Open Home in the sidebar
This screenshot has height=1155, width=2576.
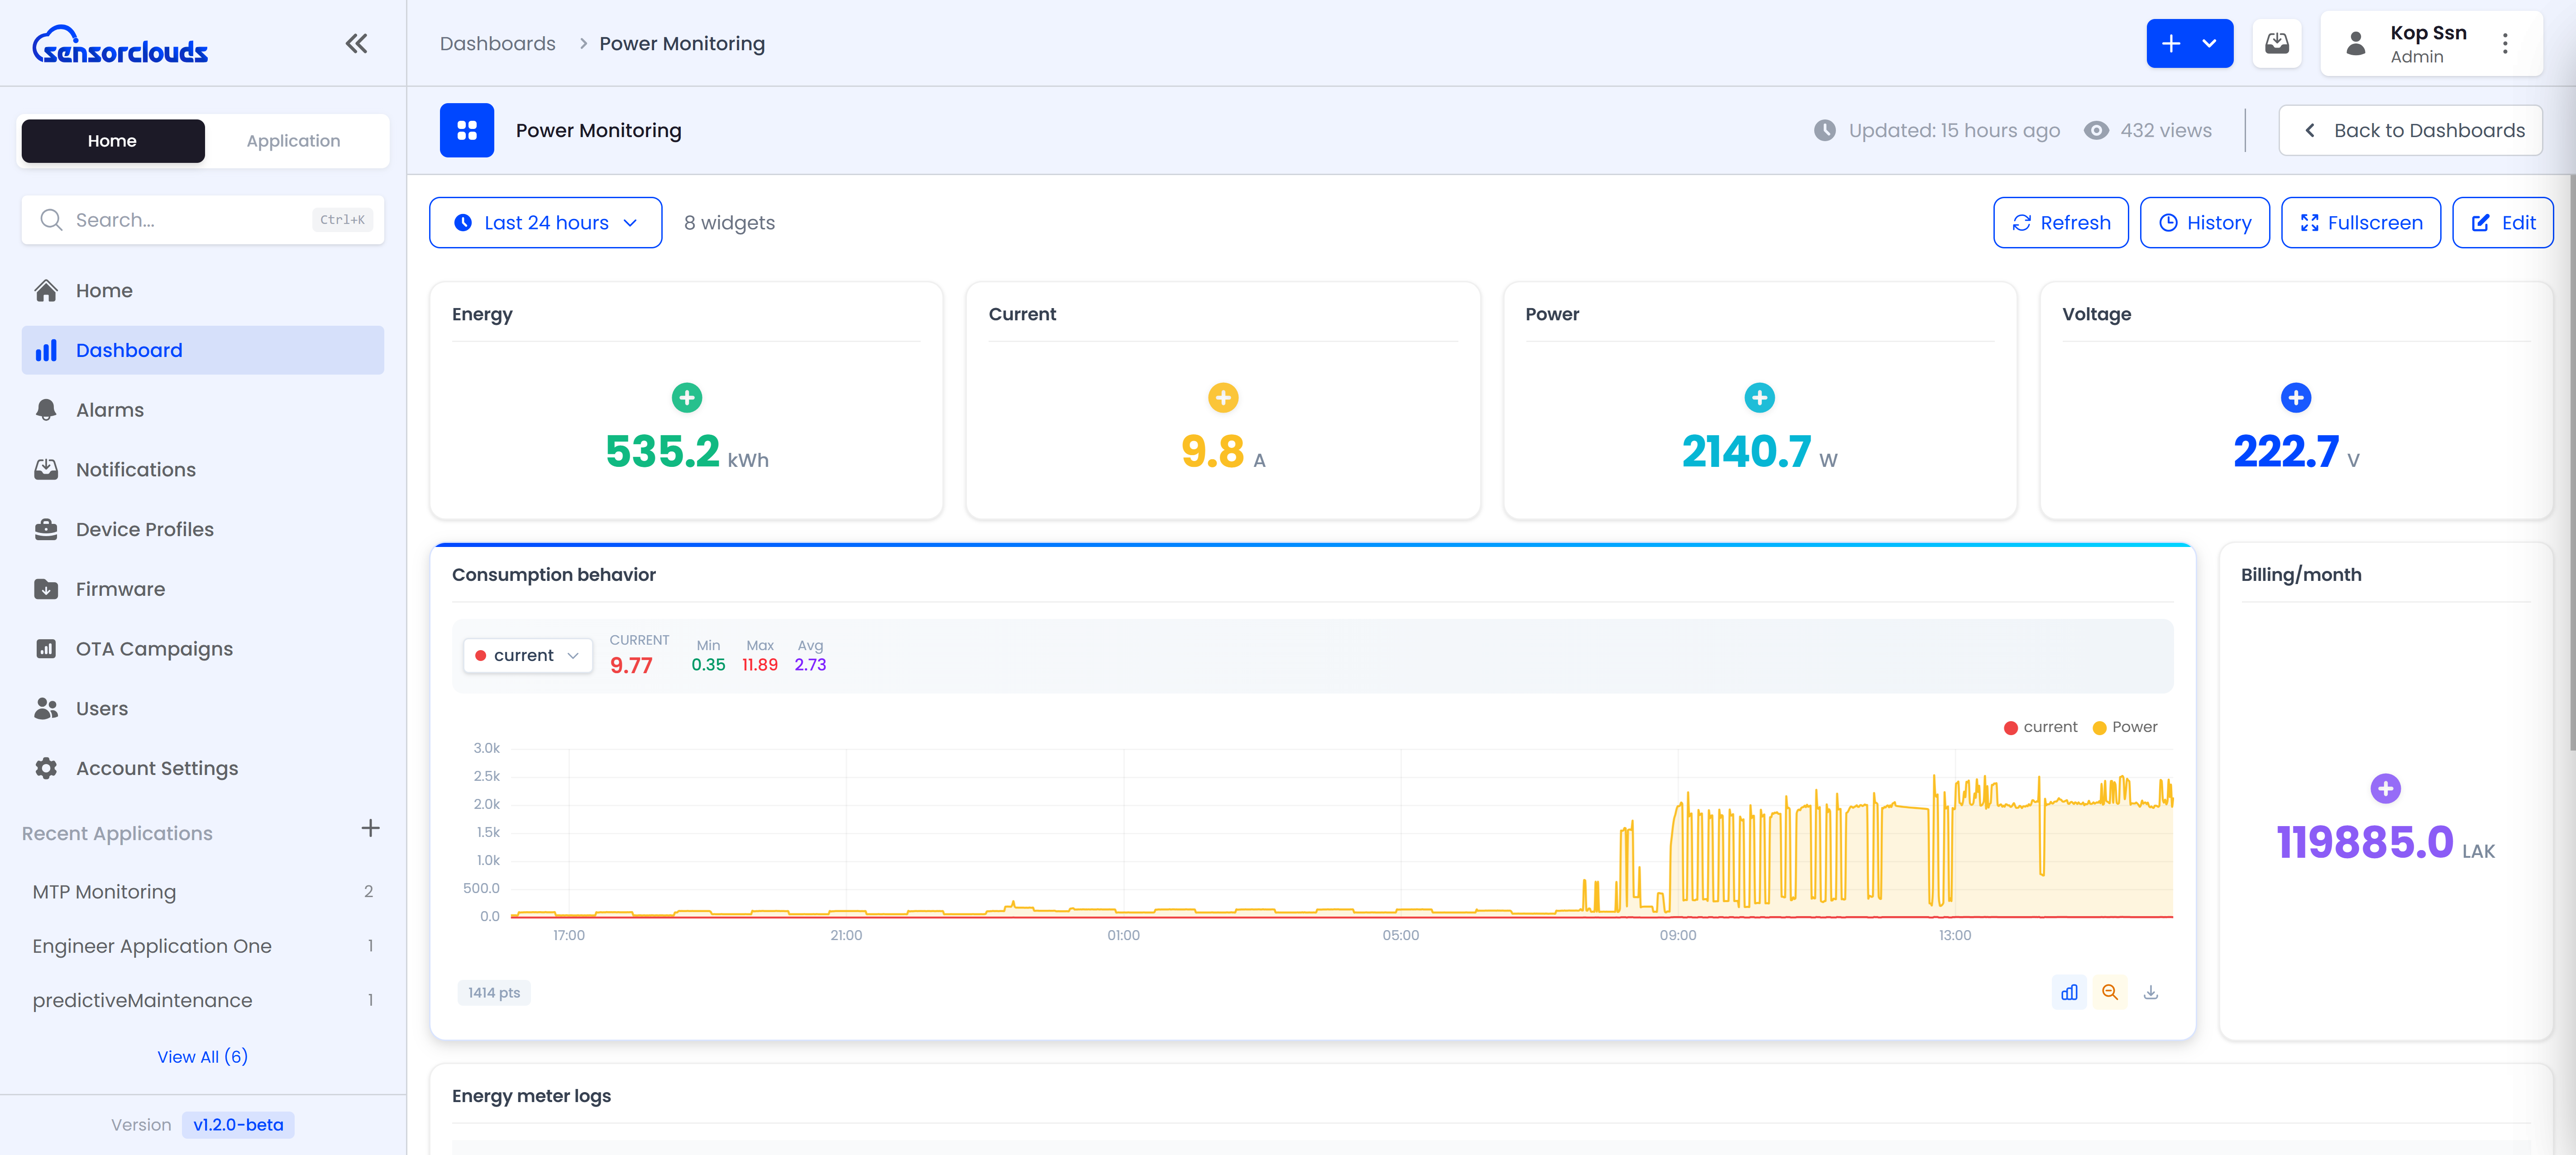pyautogui.click(x=203, y=291)
